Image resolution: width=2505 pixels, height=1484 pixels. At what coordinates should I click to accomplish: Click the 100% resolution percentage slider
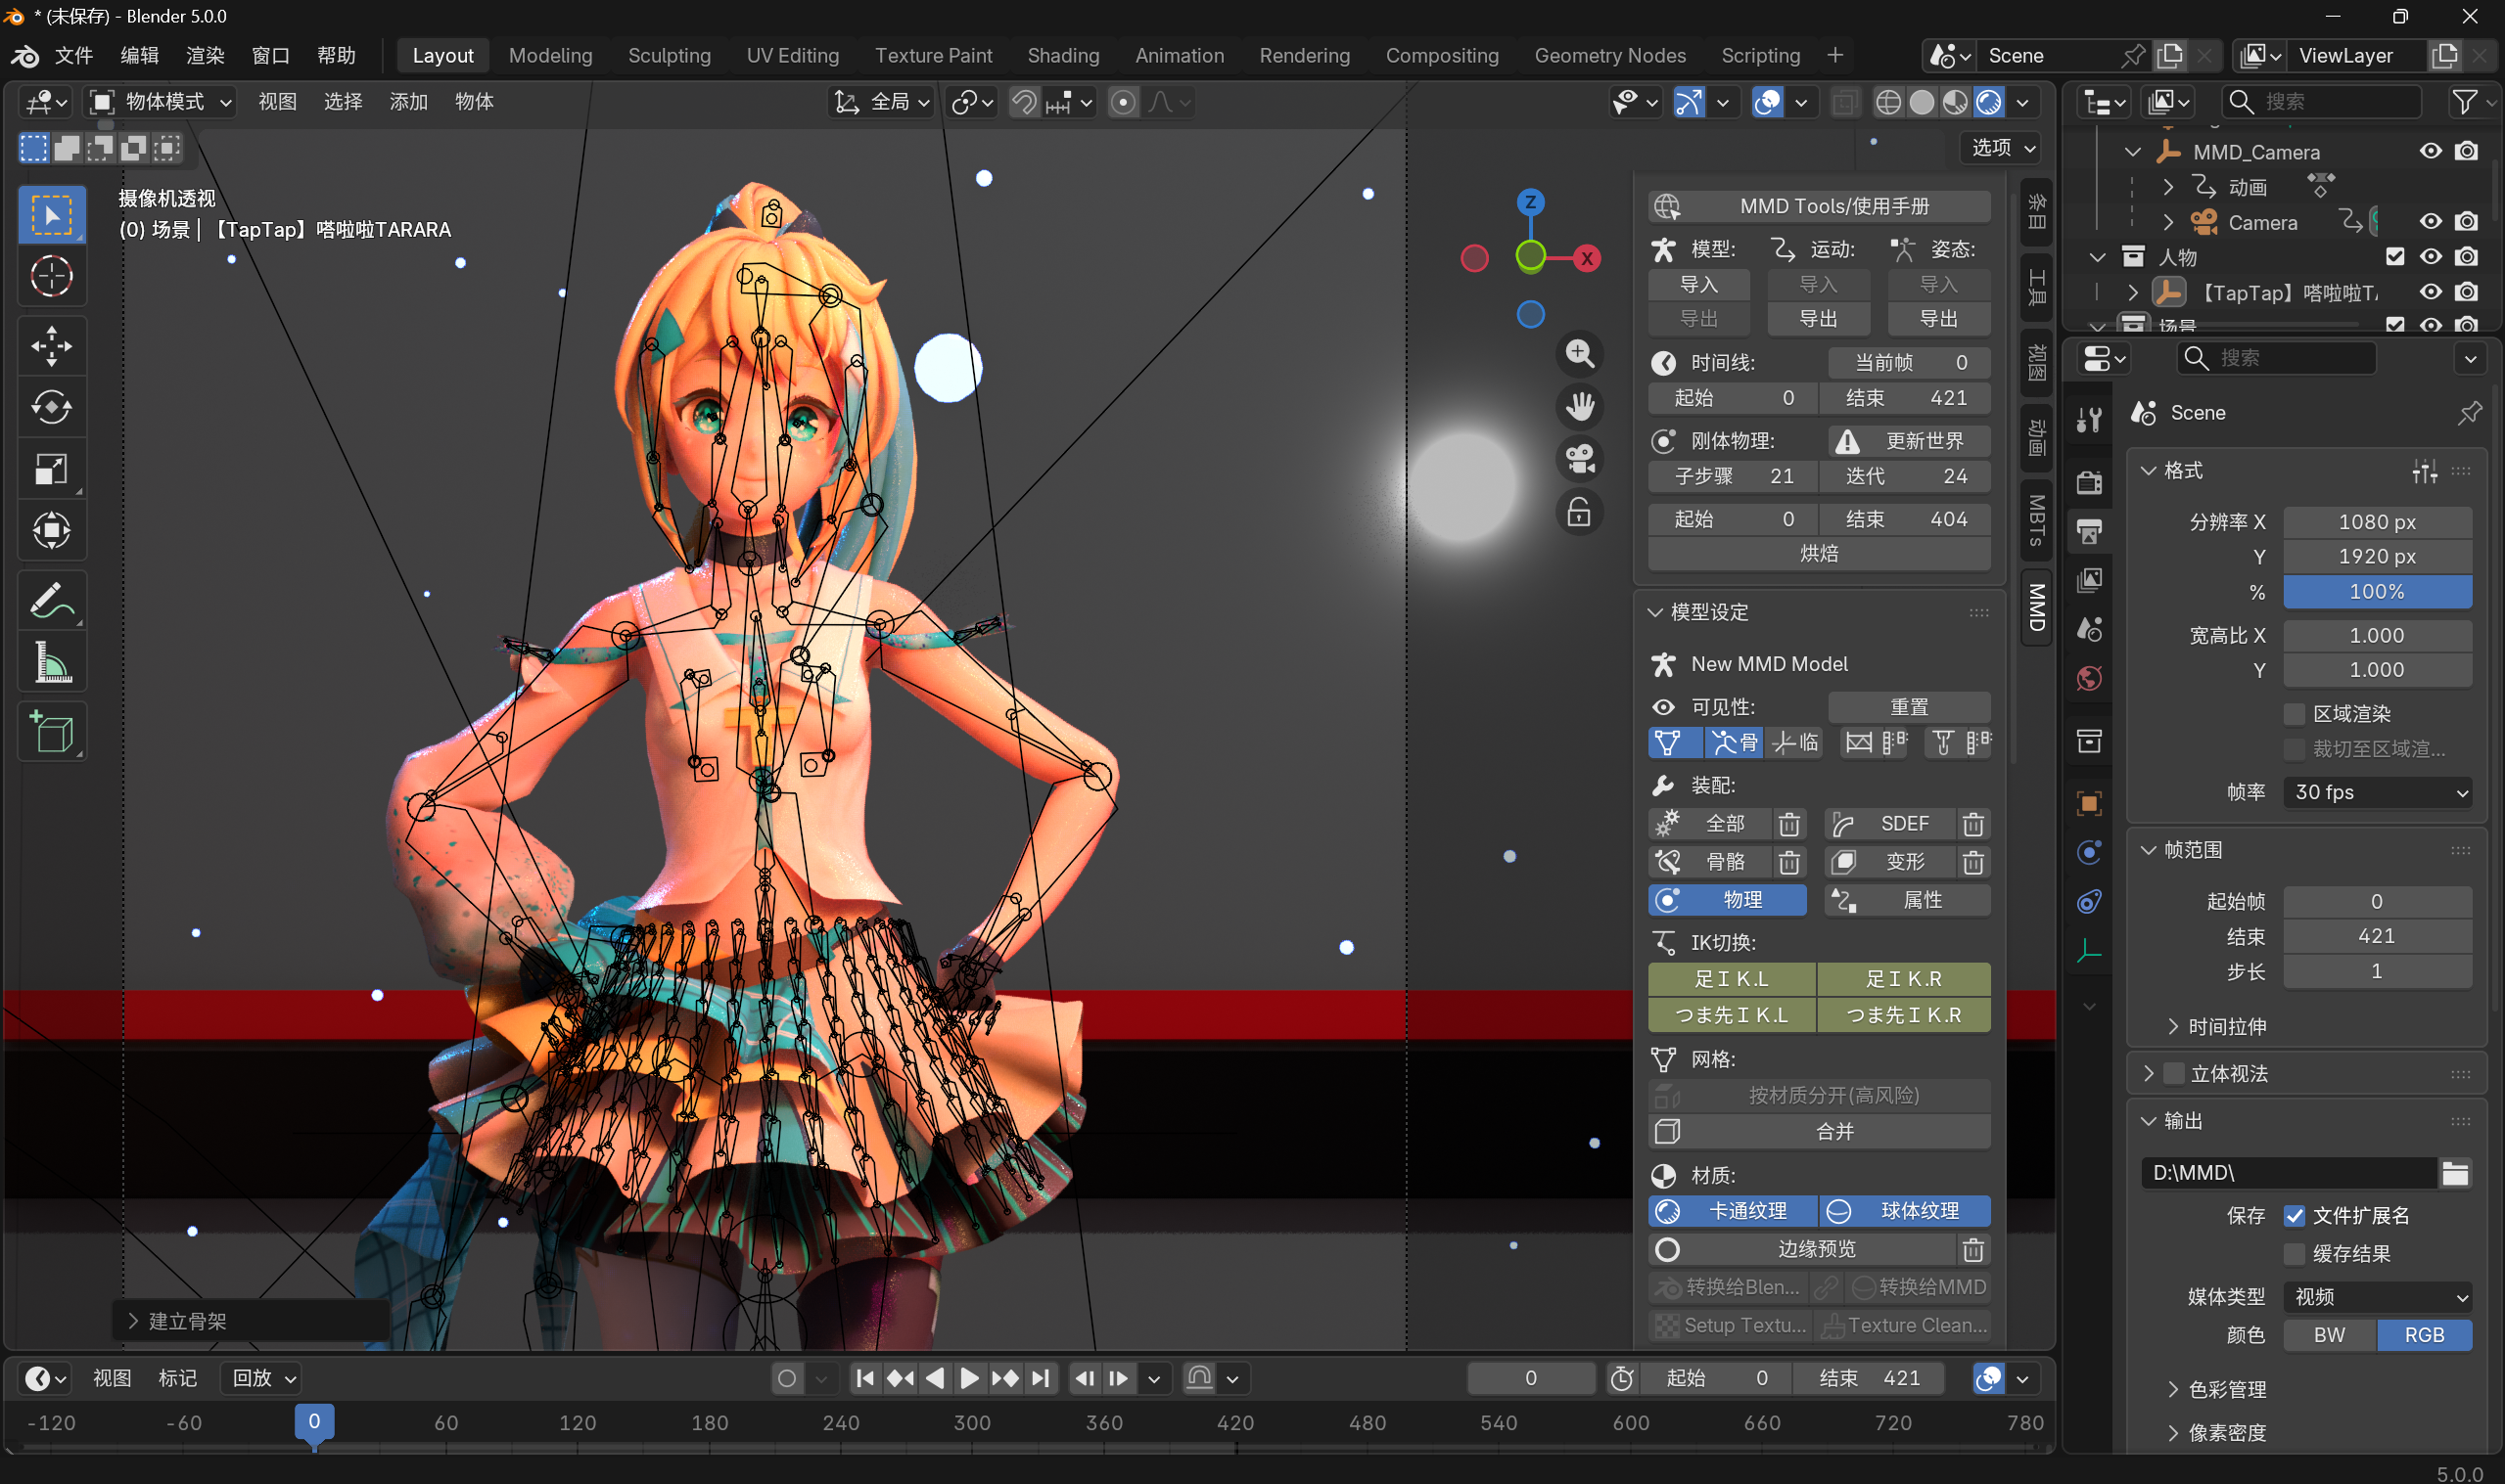pyautogui.click(x=2377, y=592)
